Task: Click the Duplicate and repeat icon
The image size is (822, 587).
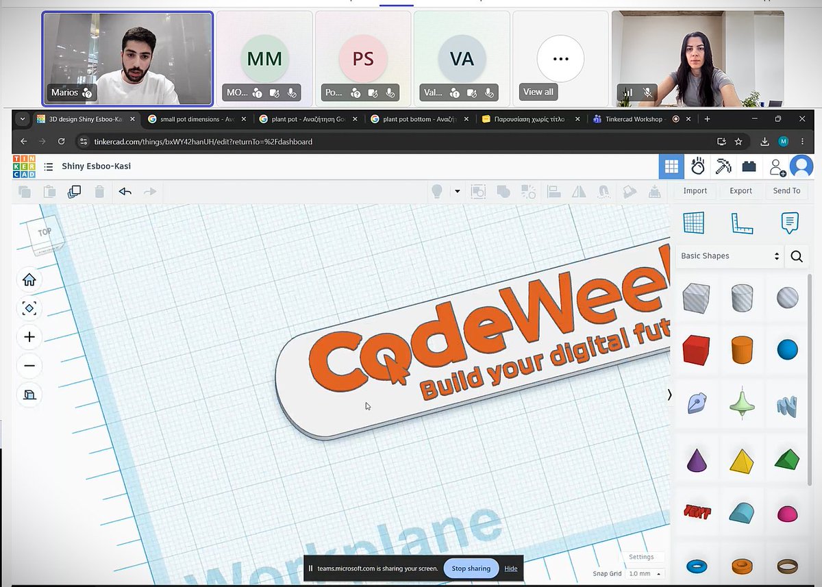Action: click(74, 192)
